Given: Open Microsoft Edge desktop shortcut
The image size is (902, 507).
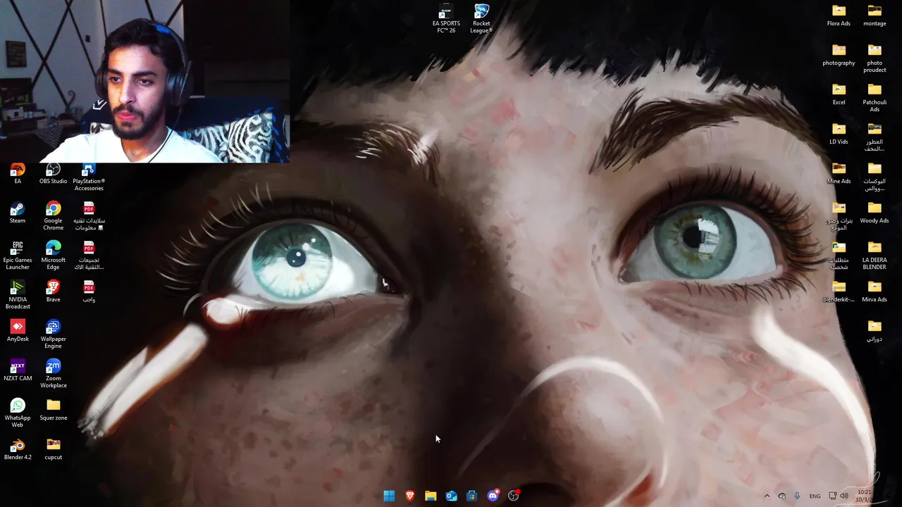Looking at the screenshot, I should pos(54,256).
